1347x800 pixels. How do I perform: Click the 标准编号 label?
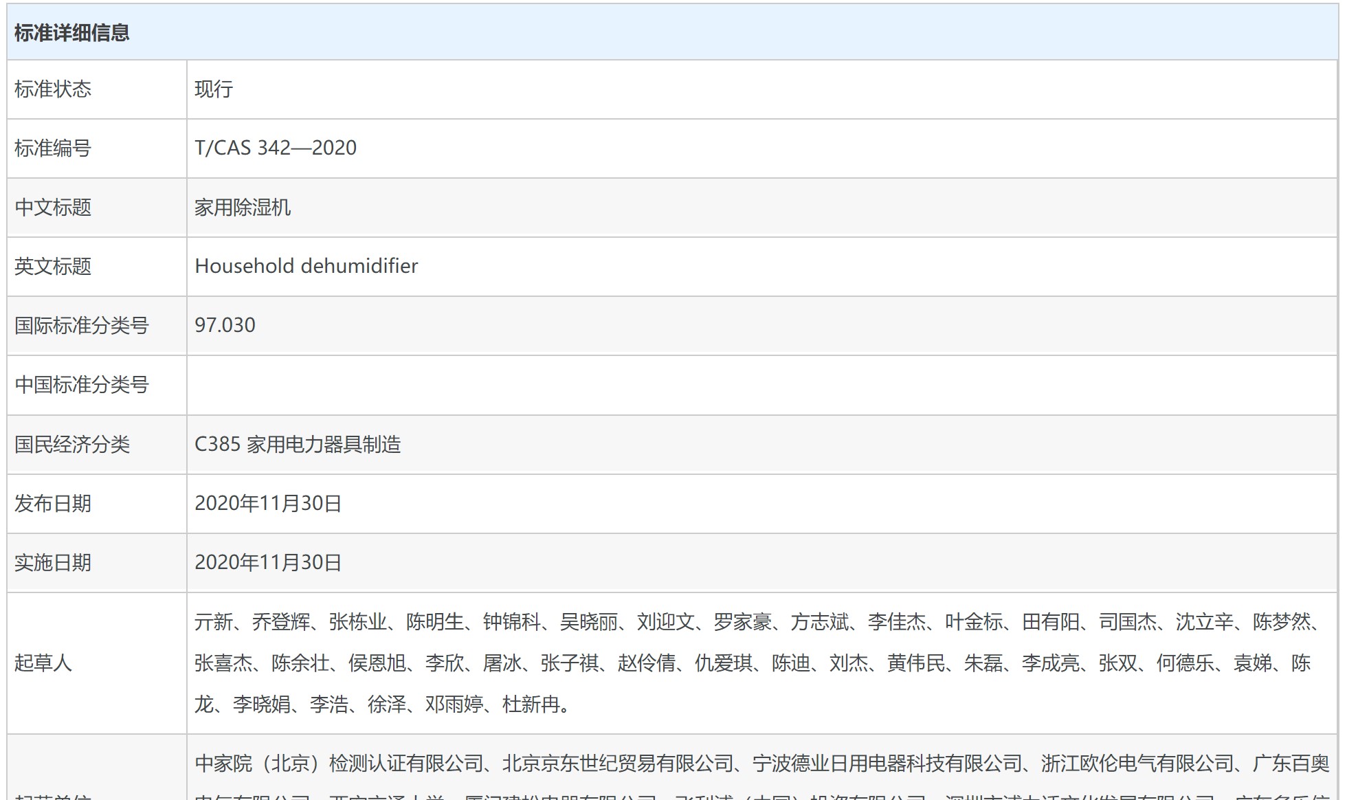coord(53,148)
